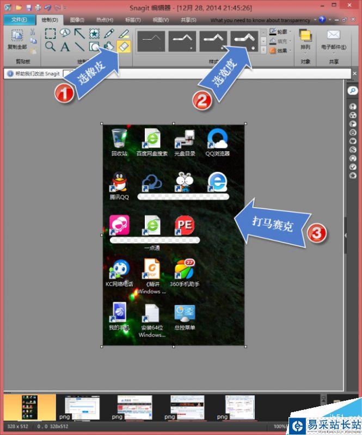Switch to the 共享 share tab

188,20
